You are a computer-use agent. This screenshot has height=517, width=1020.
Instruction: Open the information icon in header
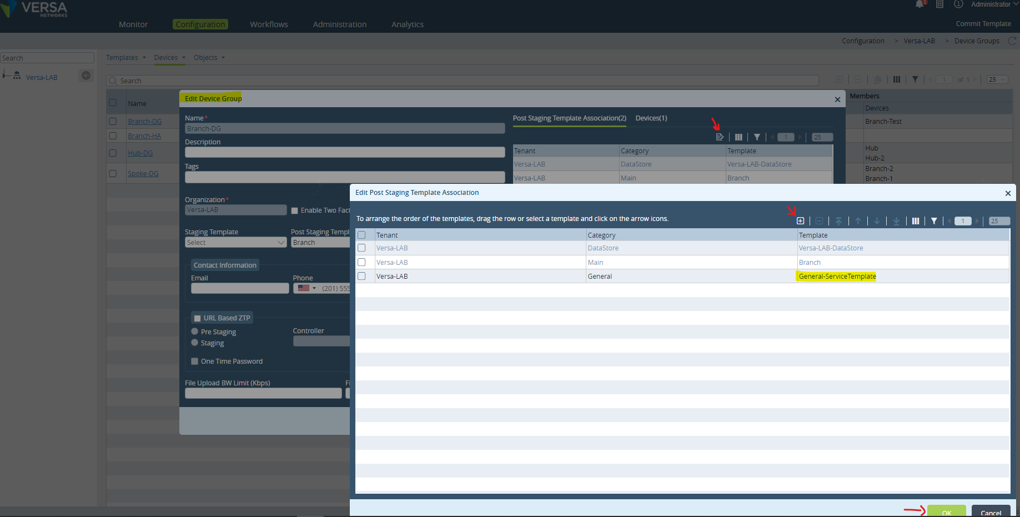tap(958, 4)
